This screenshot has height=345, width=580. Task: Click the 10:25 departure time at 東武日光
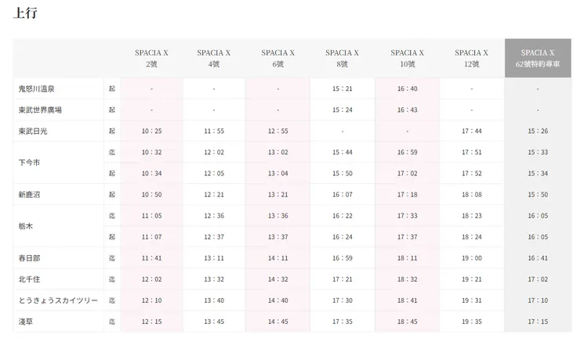point(151,131)
